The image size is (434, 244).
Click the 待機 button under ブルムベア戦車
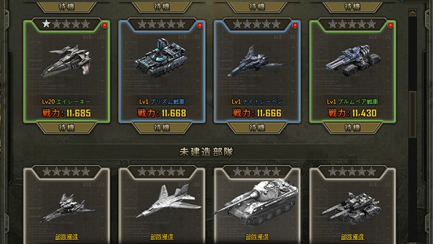pyautogui.click(x=352, y=128)
